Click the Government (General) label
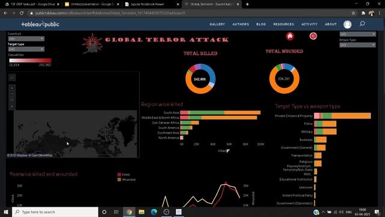 tap(297, 148)
